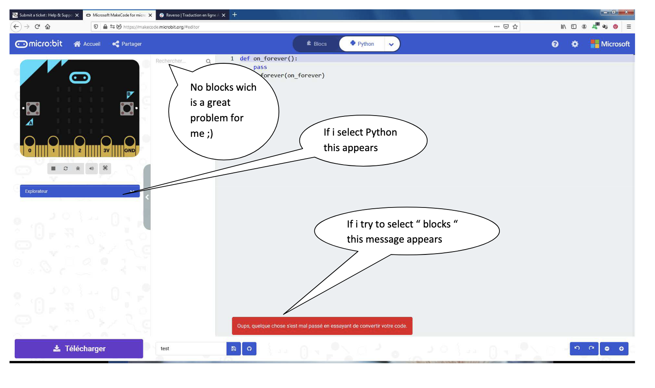Undo the last change
Image resolution: width=655 pixels, height=388 pixels.
(577, 348)
